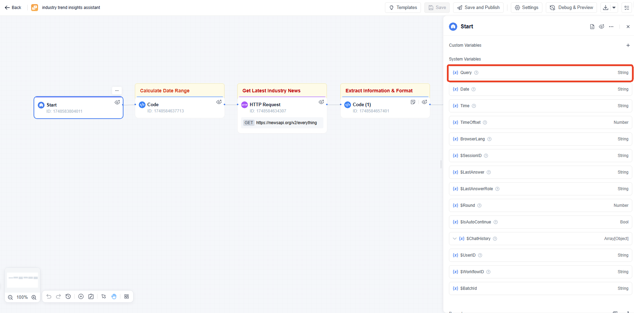Click the Start node home icon
This screenshot has height=313, width=634.
click(41, 105)
